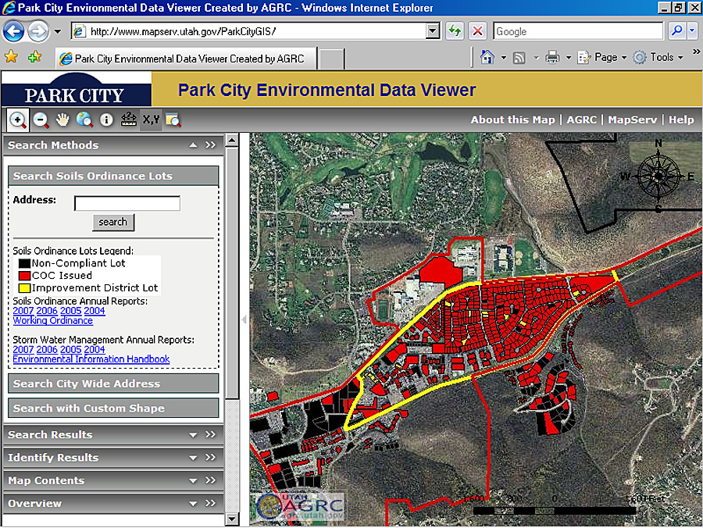Click the full extent globe tool
703x528 pixels.
(x=84, y=120)
